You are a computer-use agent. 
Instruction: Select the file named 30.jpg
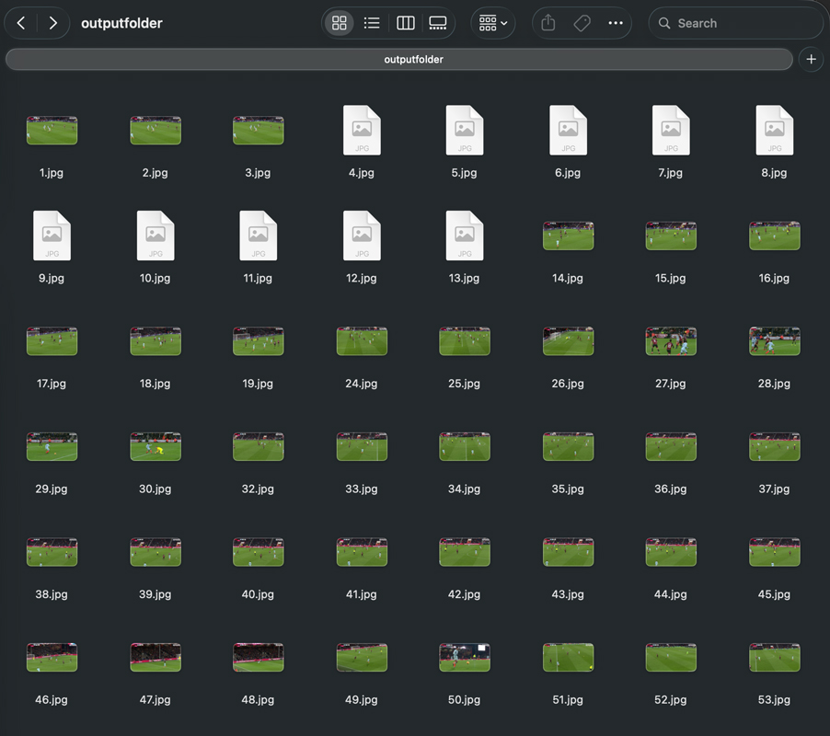click(x=155, y=446)
